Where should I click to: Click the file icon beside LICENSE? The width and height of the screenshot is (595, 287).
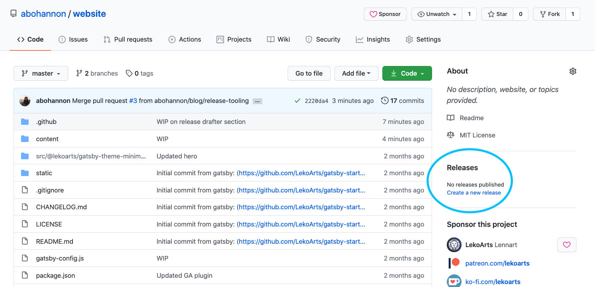click(25, 224)
